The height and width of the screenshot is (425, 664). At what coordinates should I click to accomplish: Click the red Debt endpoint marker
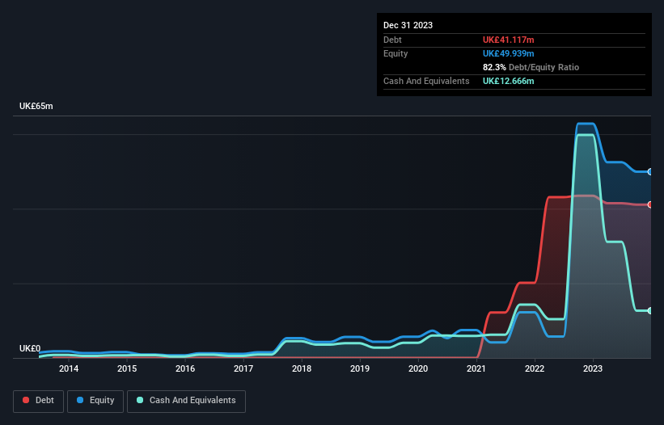click(650, 204)
